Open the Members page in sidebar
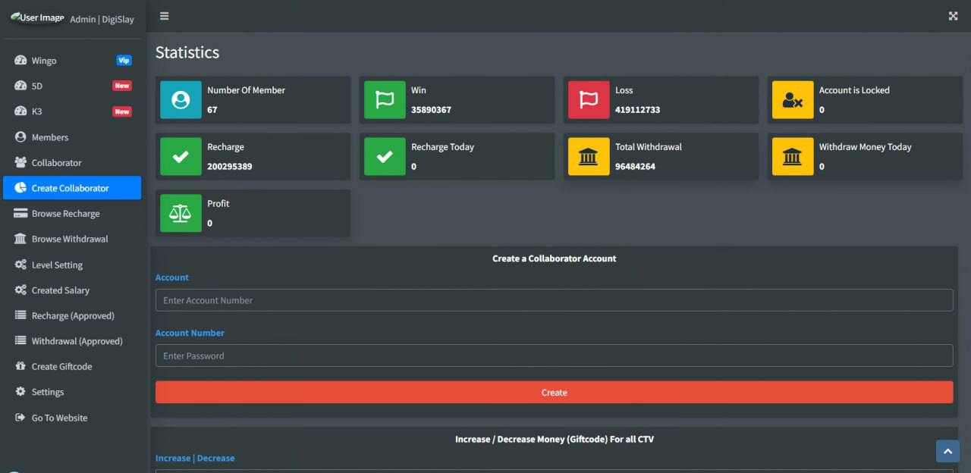Viewport: 971px width, 473px height. pyautogui.click(x=50, y=137)
